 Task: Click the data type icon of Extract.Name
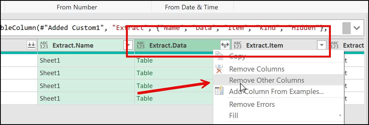44,46
